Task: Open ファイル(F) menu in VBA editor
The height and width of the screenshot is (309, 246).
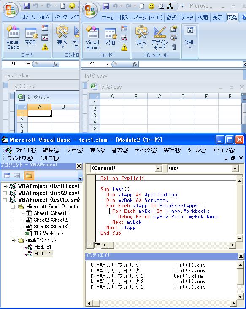Action: tap(26, 150)
